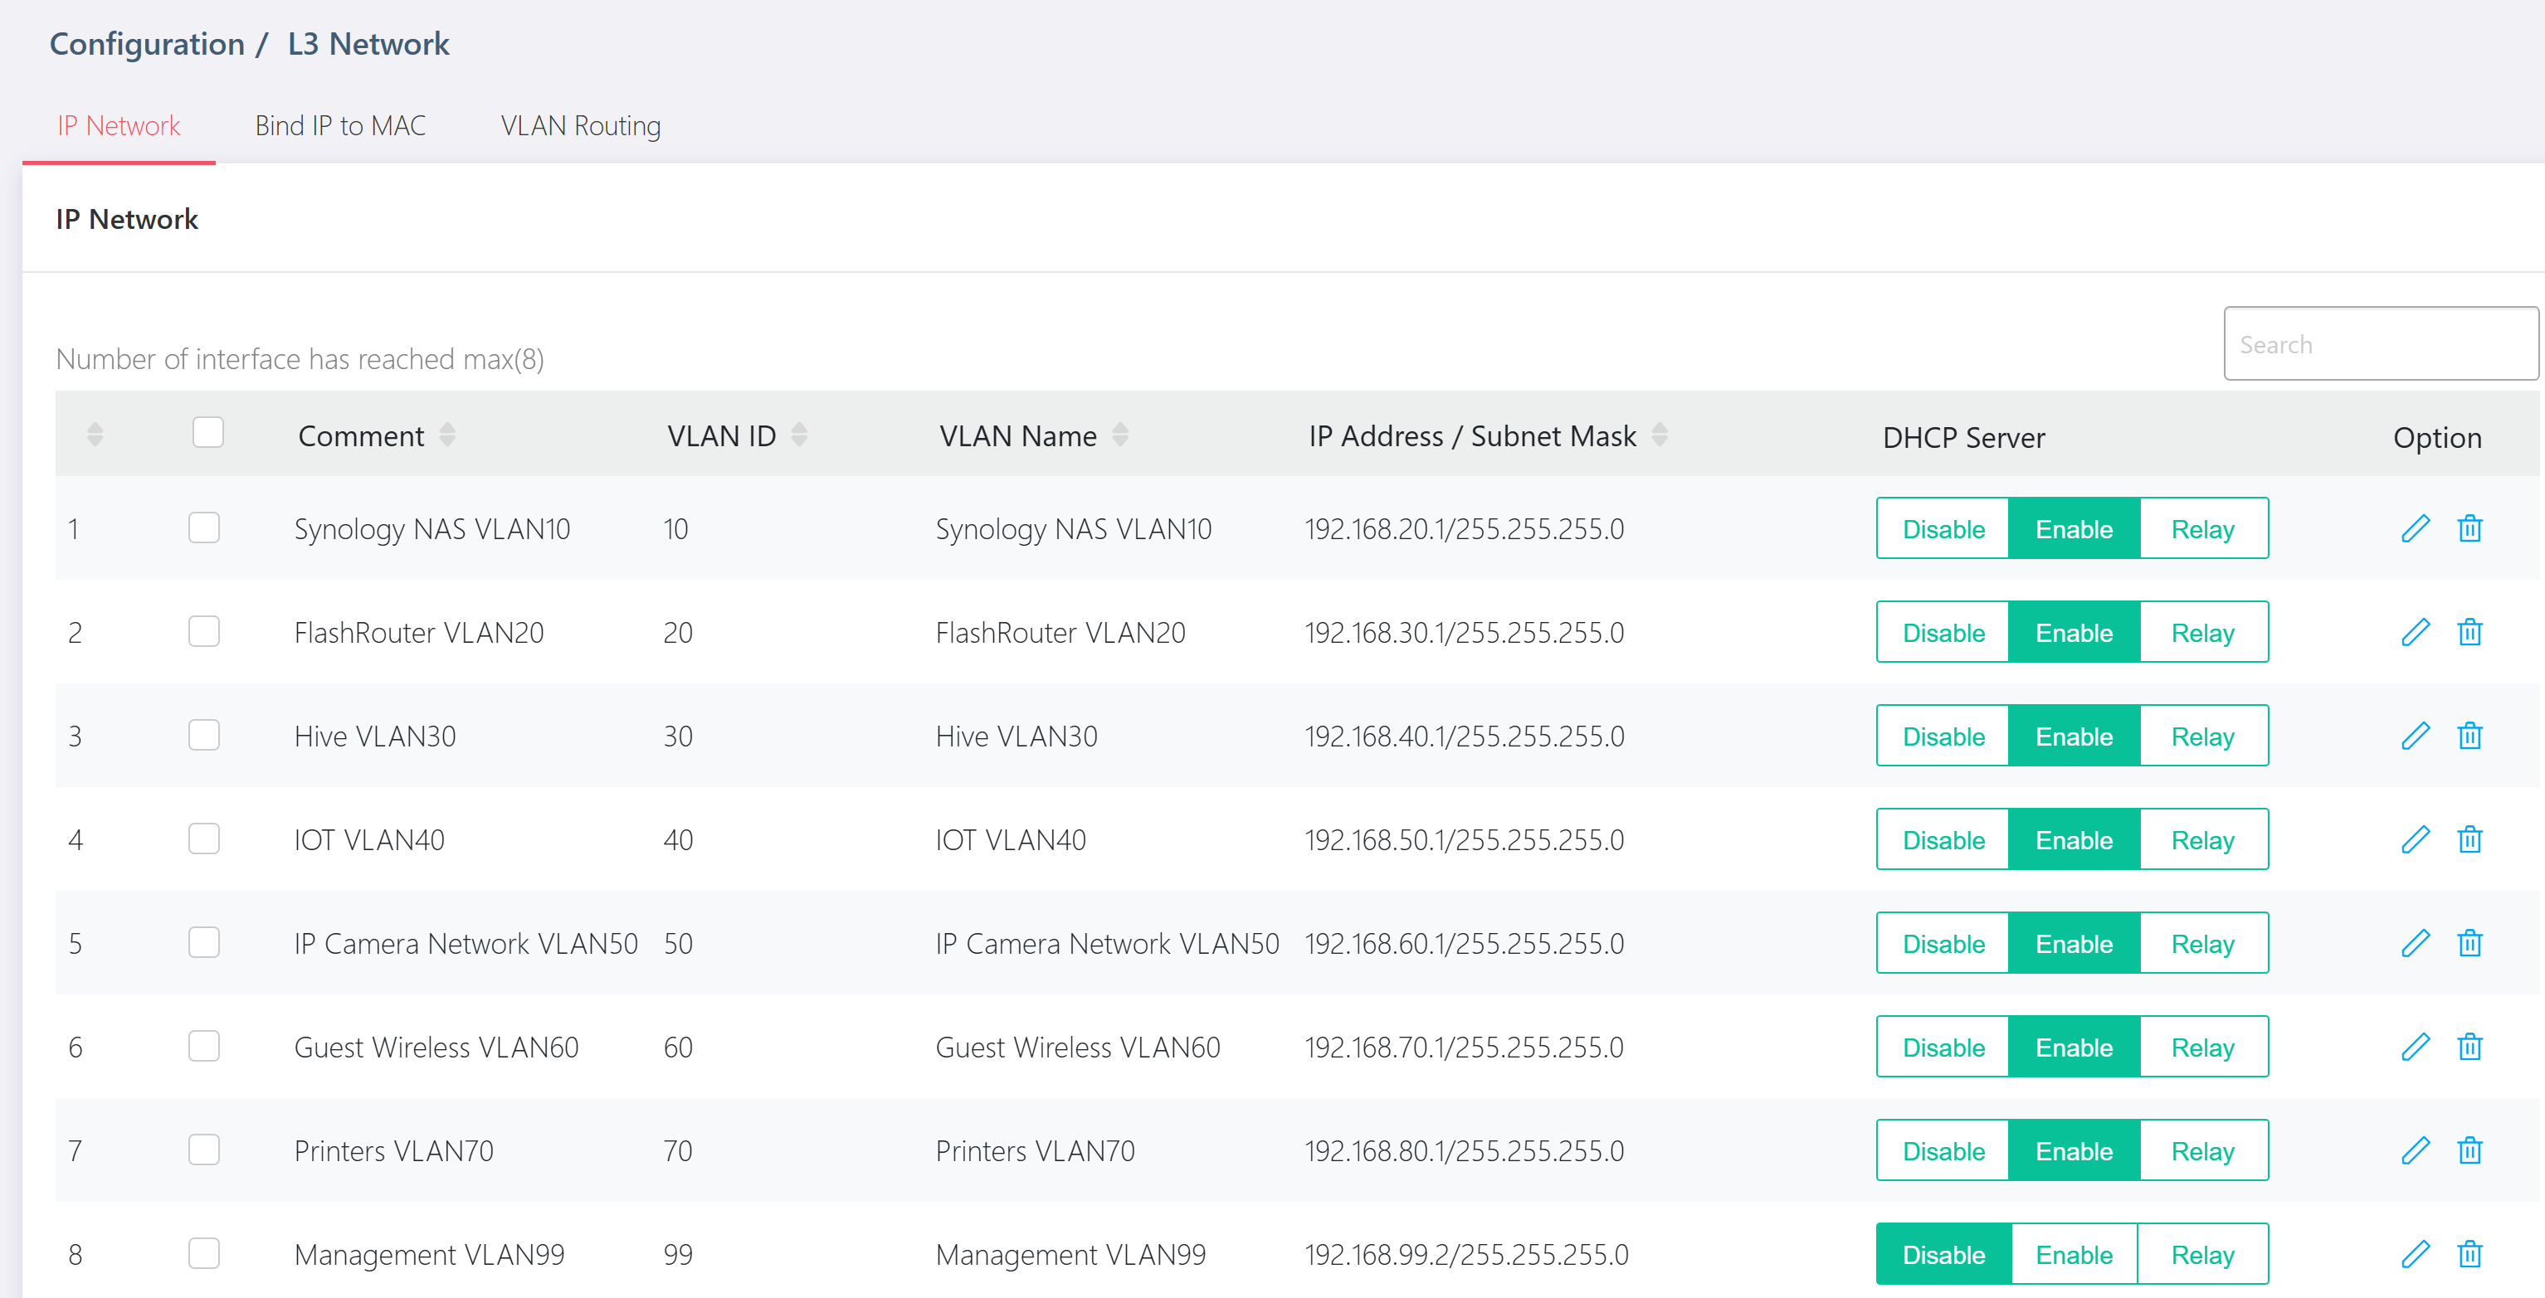
Task: Edit the Management VLAN99 entry
Action: click(2415, 1255)
